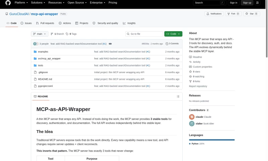Open appearance settings icon in header
The height and width of the screenshot is (161, 268).
(257, 3)
